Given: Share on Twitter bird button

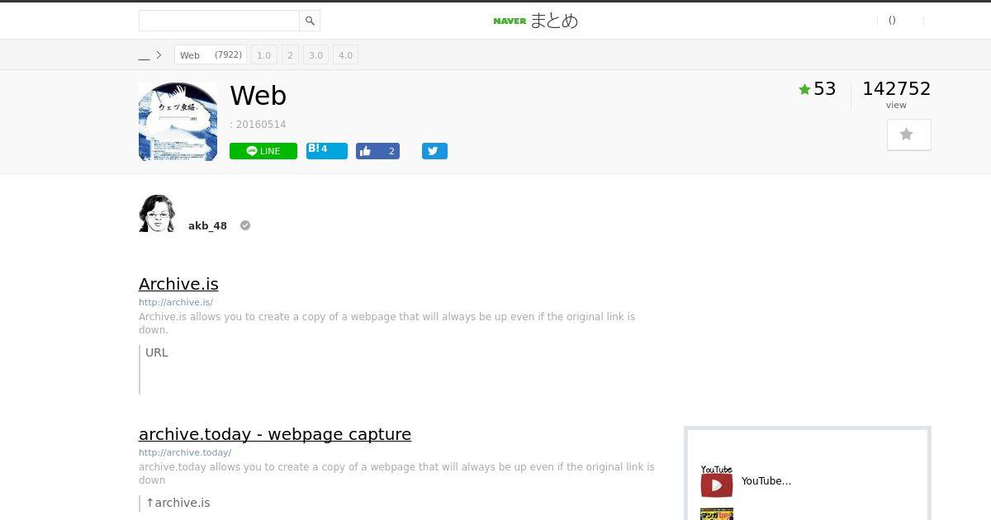Looking at the screenshot, I should (x=434, y=151).
